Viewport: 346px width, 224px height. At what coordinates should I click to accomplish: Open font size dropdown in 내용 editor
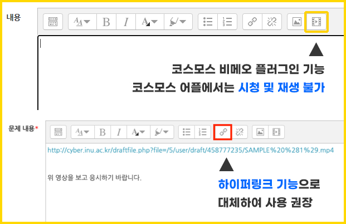82,22
